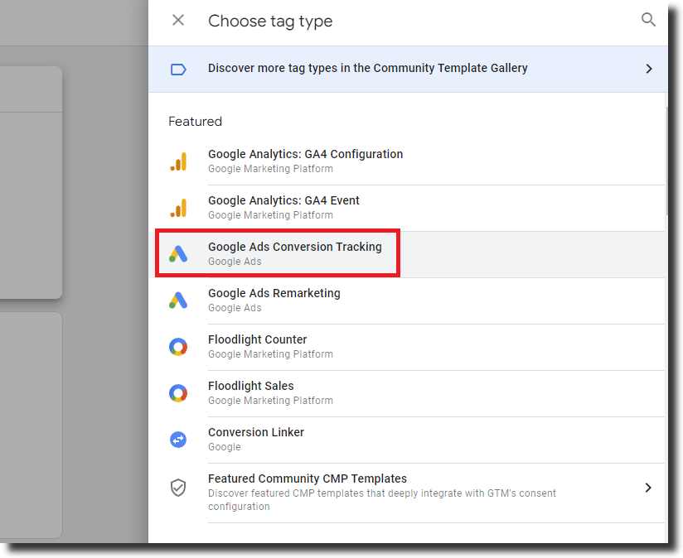683x558 pixels.
Task: Open the search icon in Choose tag type
Action: tap(649, 19)
